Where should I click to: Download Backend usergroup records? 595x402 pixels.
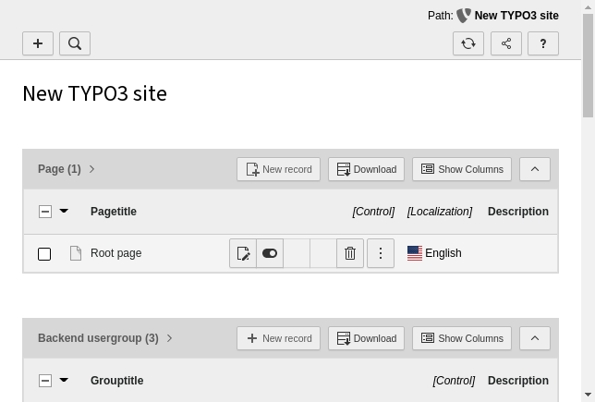pyautogui.click(x=366, y=338)
